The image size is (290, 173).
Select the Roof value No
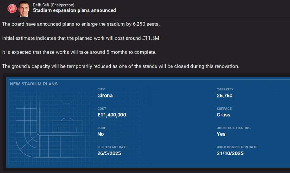101,134
